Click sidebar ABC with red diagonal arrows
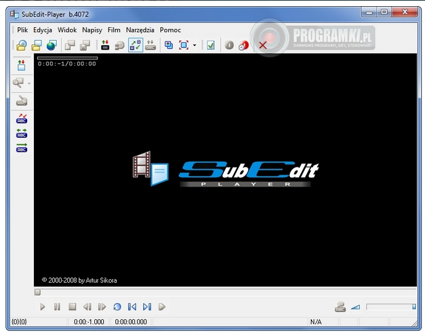This screenshot has width=425, height=334. (x=22, y=119)
